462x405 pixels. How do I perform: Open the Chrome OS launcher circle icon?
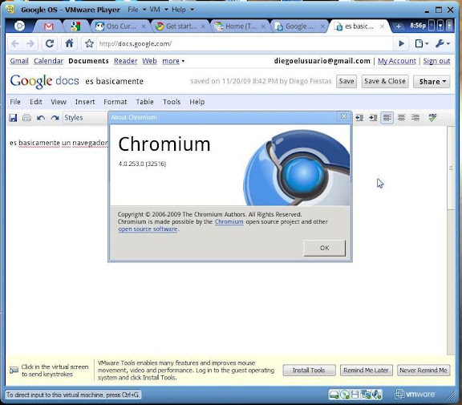[19, 26]
